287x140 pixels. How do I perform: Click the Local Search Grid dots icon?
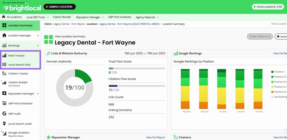[x=4, y=65]
